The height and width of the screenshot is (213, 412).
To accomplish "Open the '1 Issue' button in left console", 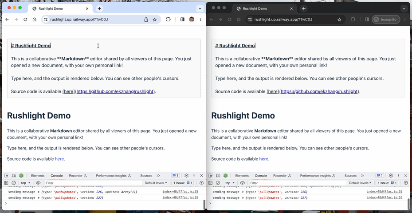I will point(183,183).
